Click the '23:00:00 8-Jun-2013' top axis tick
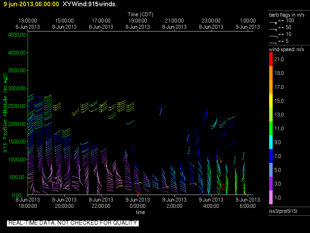The height and width of the screenshot is (233, 310). pos(211,24)
